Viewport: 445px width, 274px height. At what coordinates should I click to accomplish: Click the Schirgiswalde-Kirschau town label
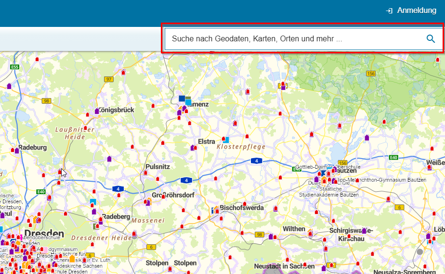pos(351,235)
